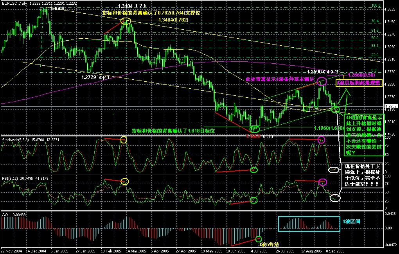Select the 1.1960(1.618) green level label
This screenshot has height=254, width=399.
click(329, 128)
